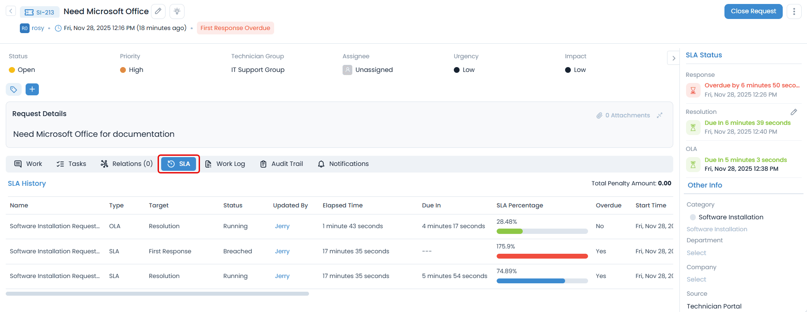
Task: Change Priority from High
Action: click(x=136, y=70)
